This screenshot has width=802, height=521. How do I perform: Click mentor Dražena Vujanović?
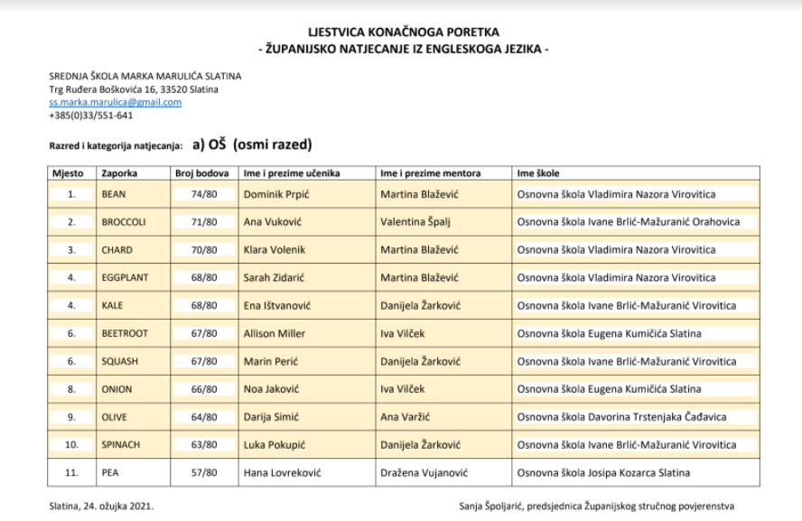pos(424,473)
